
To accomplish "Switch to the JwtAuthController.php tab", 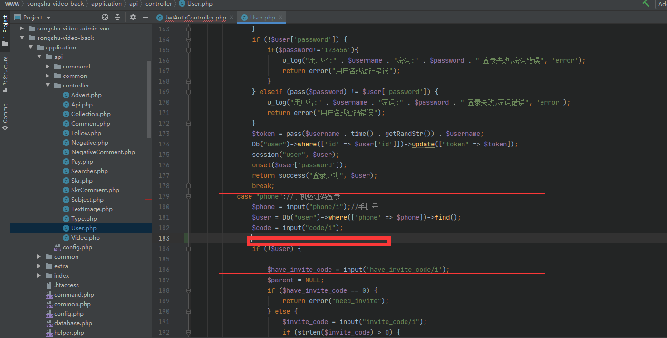I will (195, 17).
